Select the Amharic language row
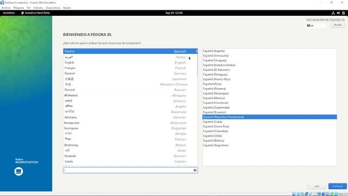348x196 pixels. tap(130, 101)
